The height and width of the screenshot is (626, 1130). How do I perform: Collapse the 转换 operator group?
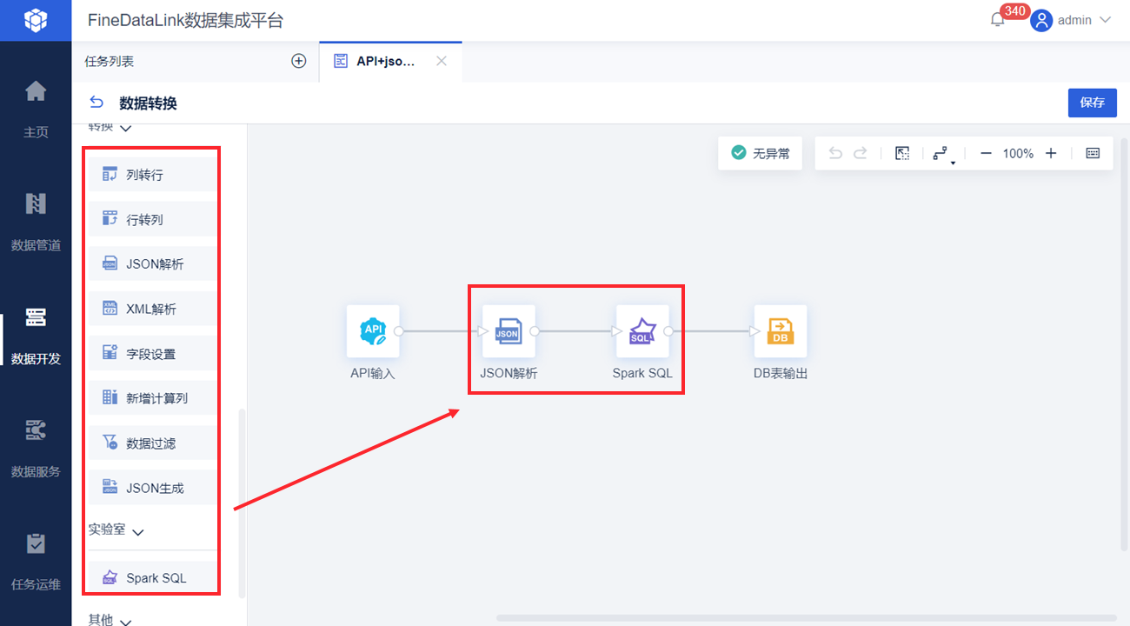coord(124,129)
